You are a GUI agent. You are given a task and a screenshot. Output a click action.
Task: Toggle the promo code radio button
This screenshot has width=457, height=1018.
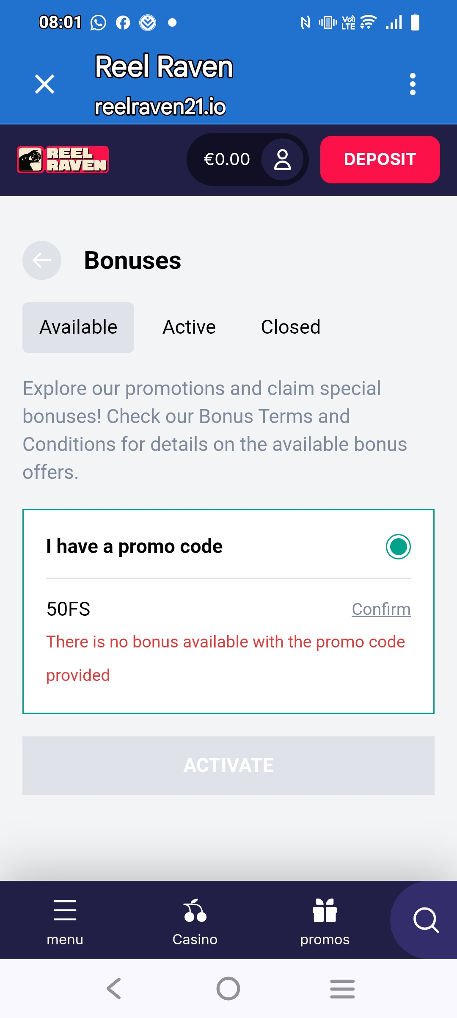(398, 547)
